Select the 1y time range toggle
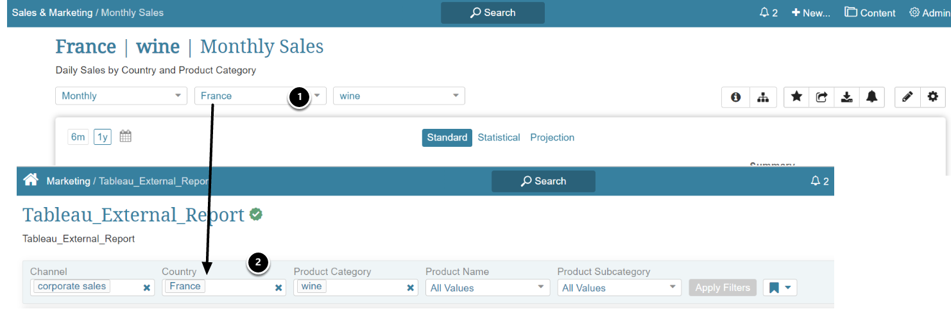Screen dimensions: 951x334 [x=103, y=137]
